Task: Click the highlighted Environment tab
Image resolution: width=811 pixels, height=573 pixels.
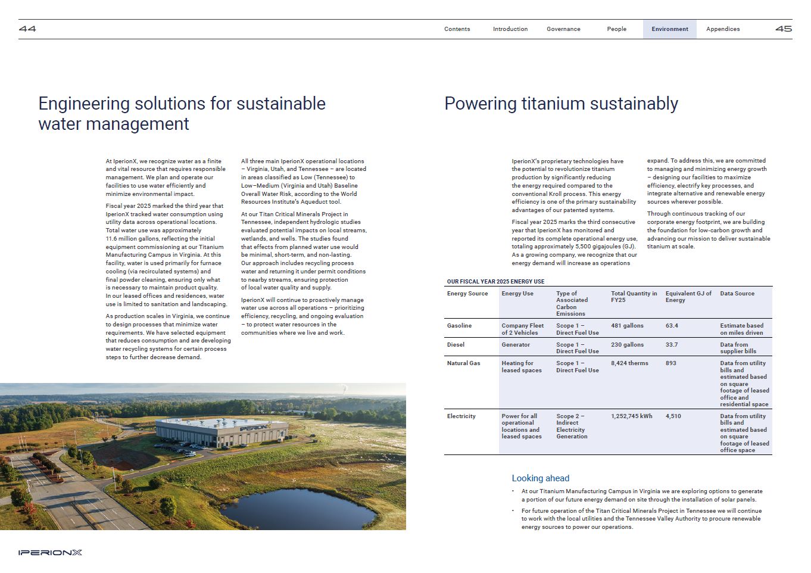Action: (x=669, y=29)
